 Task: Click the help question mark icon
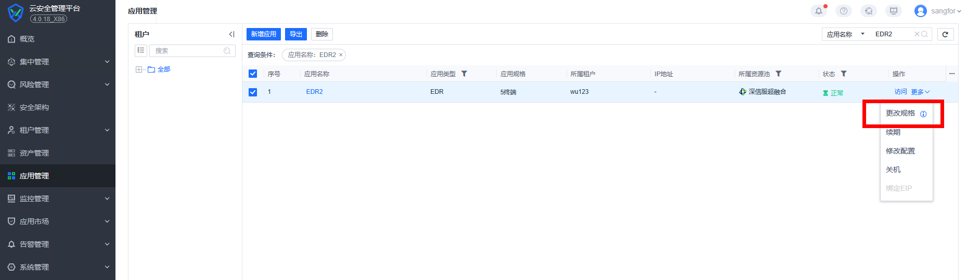pyautogui.click(x=844, y=11)
